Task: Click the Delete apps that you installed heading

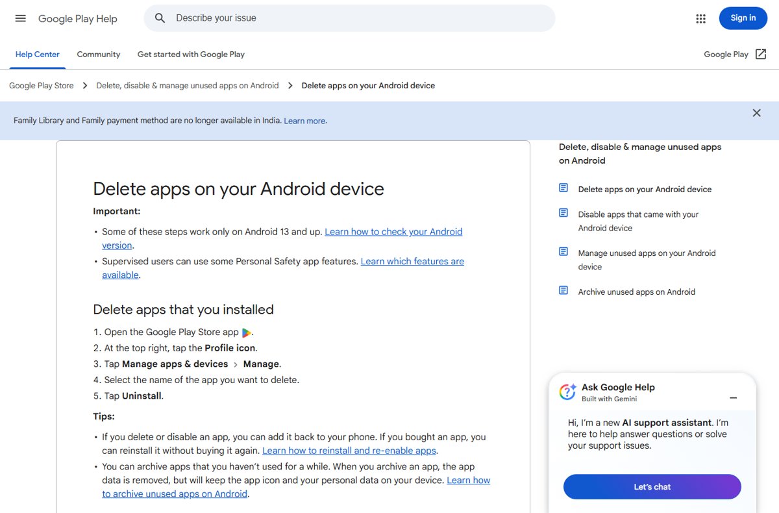Action: click(183, 310)
